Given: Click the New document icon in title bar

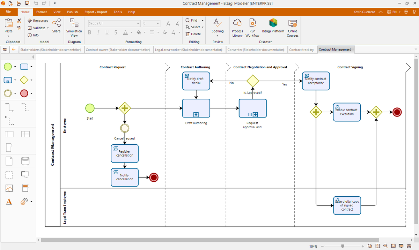Looking at the screenshot, I should [10, 3].
